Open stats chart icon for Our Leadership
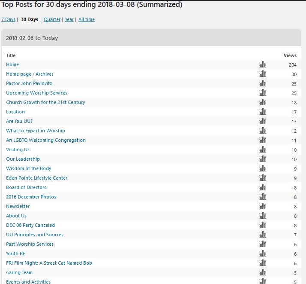This screenshot has width=306, height=284. [x=263, y=159]
